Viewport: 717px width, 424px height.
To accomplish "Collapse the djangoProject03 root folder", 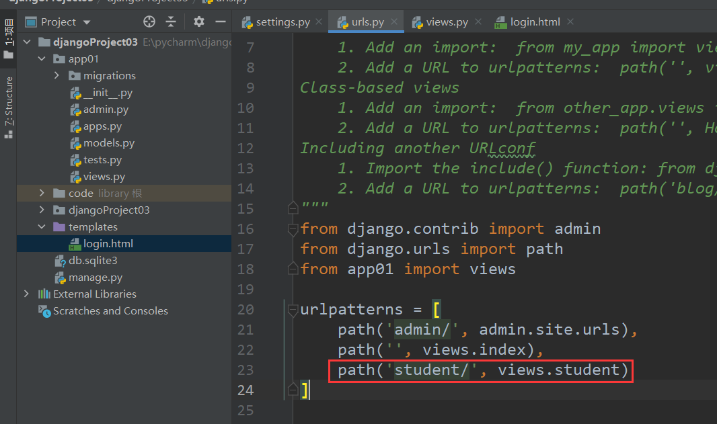I will [27, 42].
